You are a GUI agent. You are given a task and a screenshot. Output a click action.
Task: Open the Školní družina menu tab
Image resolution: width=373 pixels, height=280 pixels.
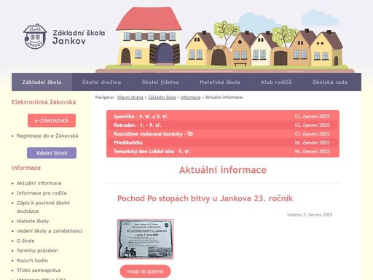pyautogui.click(x=101, y=82)
